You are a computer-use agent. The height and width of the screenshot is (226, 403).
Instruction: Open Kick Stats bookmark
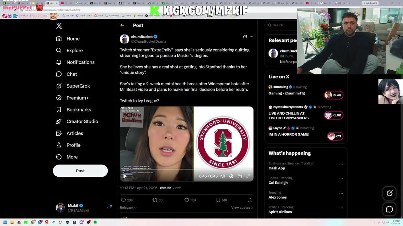68,15
